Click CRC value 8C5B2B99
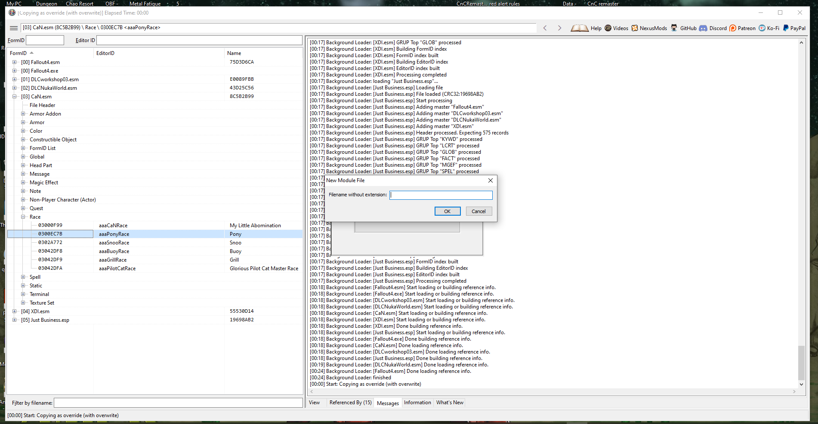Screen dimensions: 818x424 click(x=242, y=97)
